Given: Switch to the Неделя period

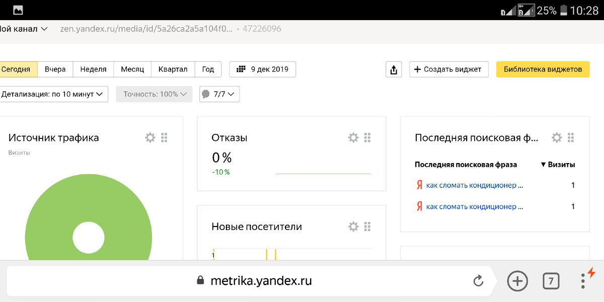Looking at the screenshot, I should point(93,69).
